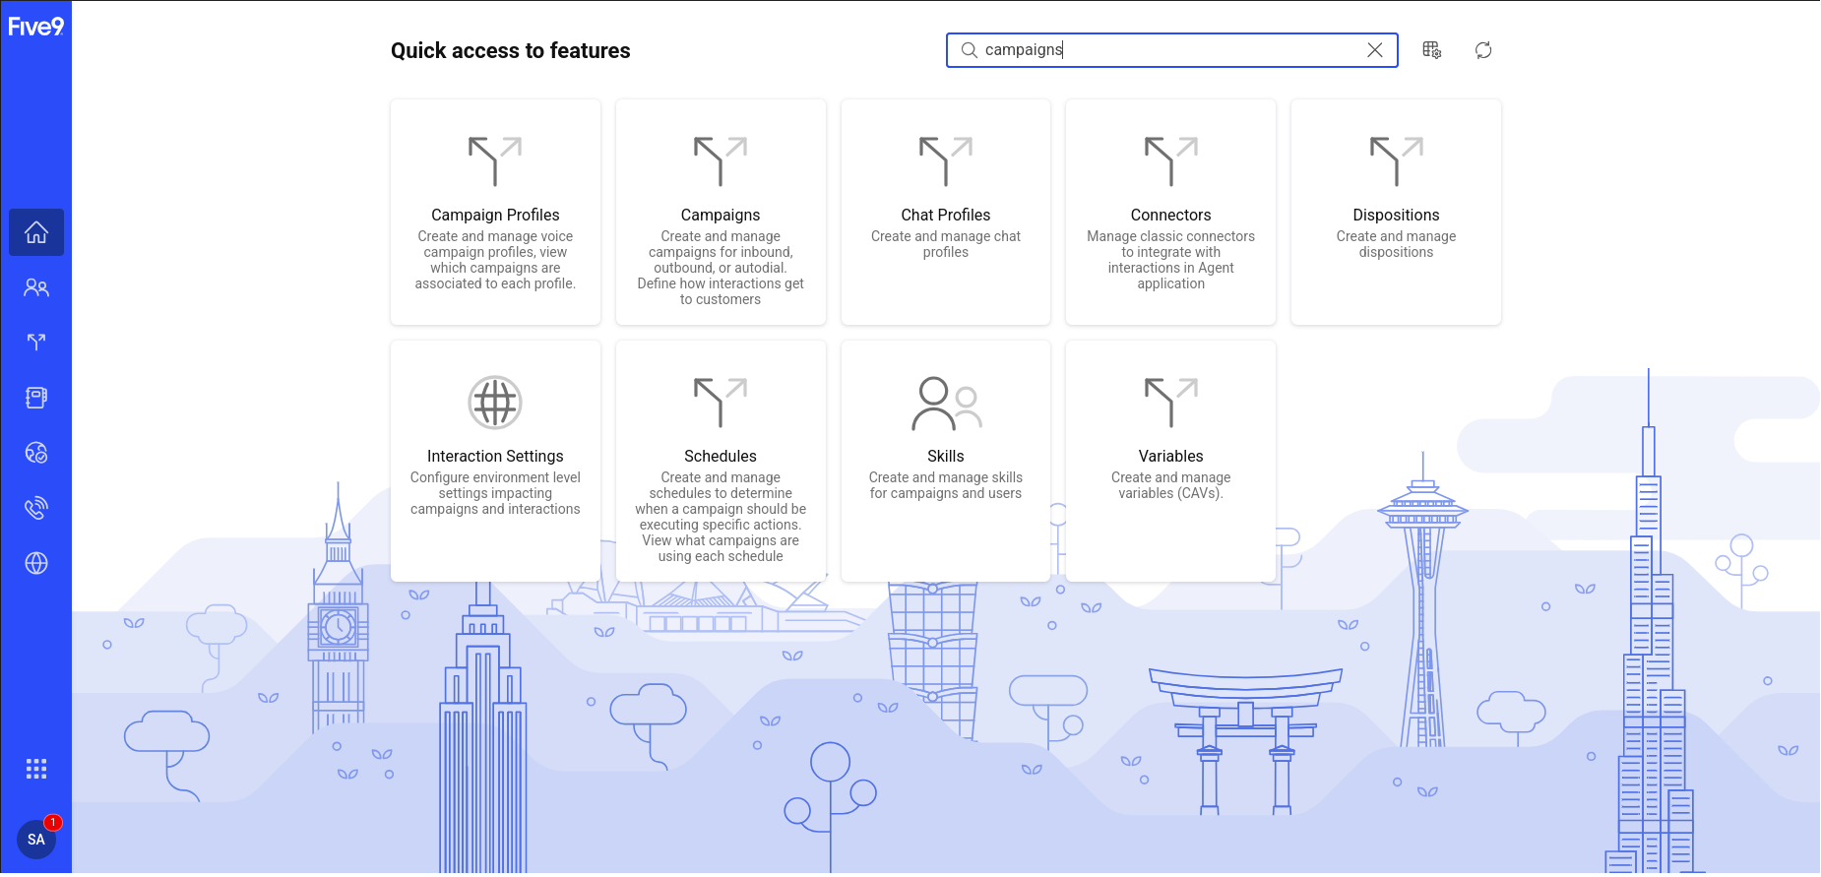Select the Chat Profiles card
This screenshot has width=1821, height=877.
coord(945,213)
